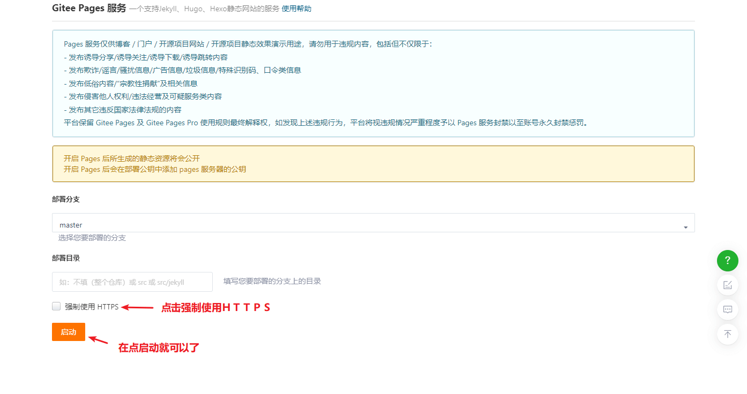
Task: Click the dropdown arrow of 部署分支 selector
Action: (x=685, y=228)
